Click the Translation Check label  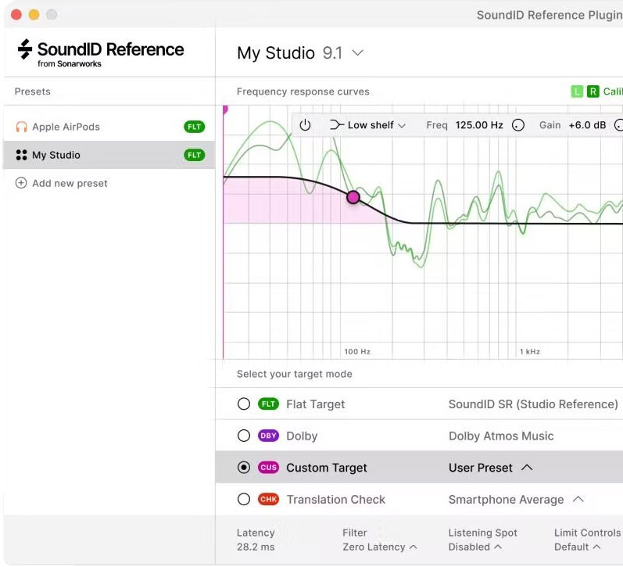point(336,500)
